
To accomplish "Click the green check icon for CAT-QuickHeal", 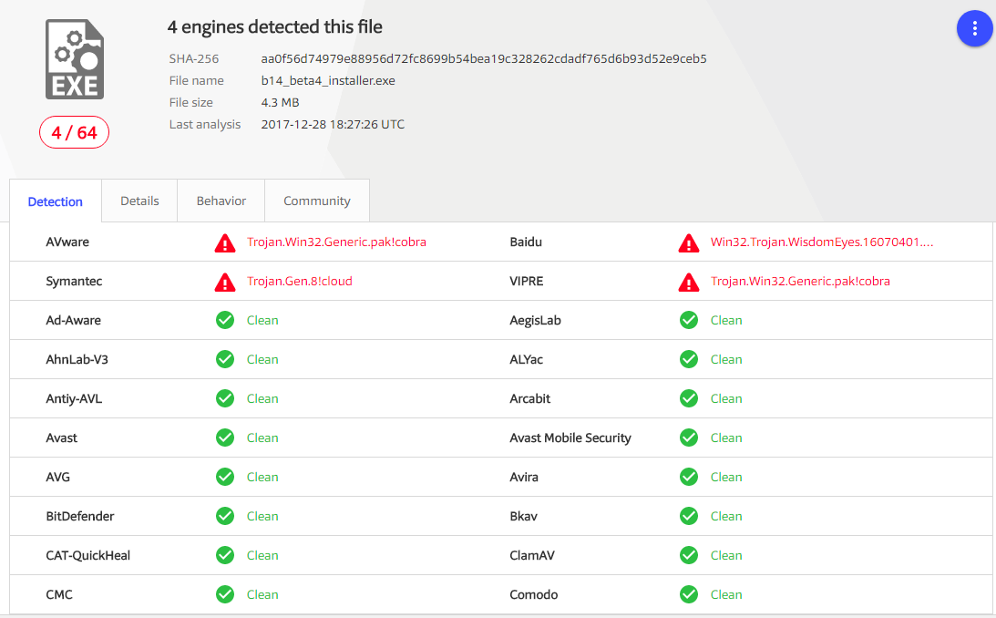I will (225, 555).
